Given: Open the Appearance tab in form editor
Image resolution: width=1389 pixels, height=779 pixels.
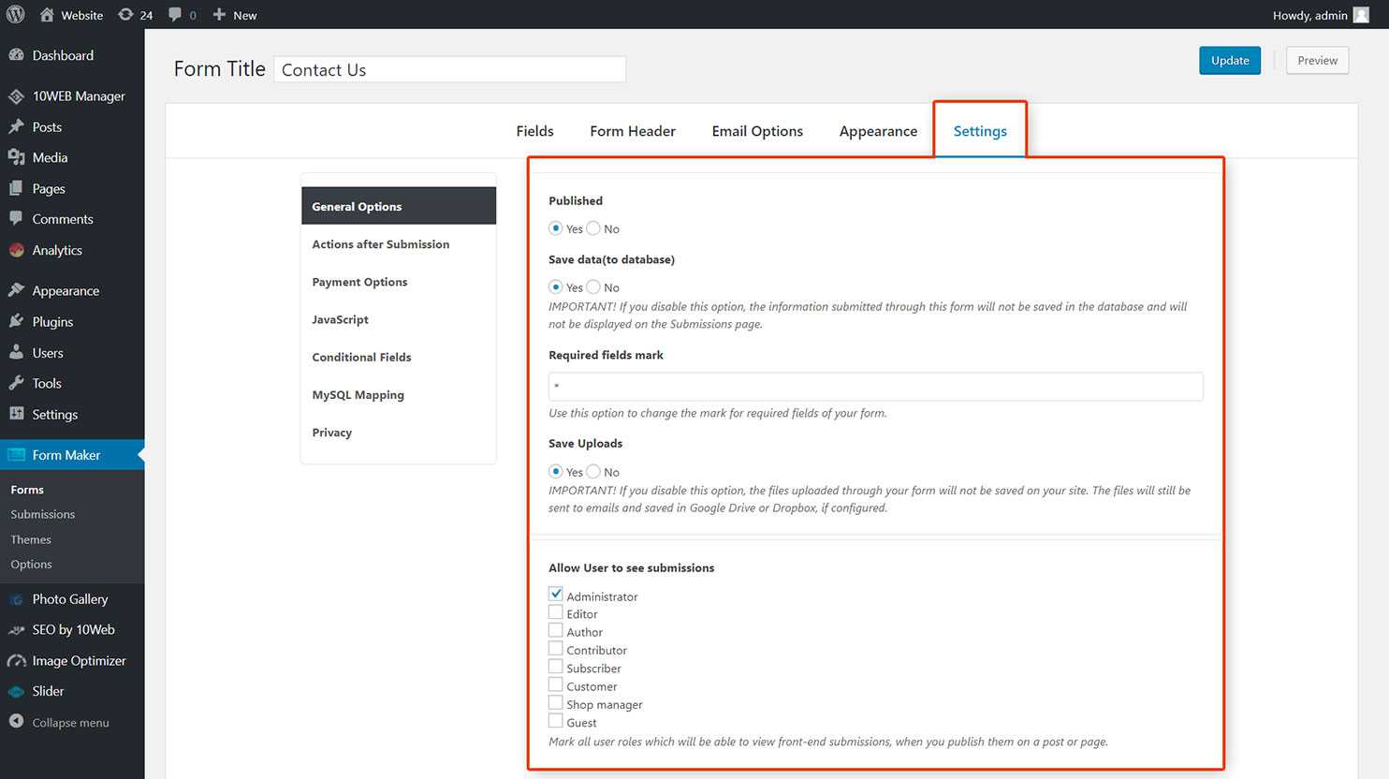Looking at the screenshot, I should click(x=878, y=131).
